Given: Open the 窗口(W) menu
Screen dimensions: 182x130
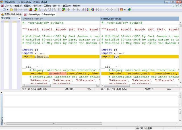Looking at the screenshot, I should click(x=67, y=6).
